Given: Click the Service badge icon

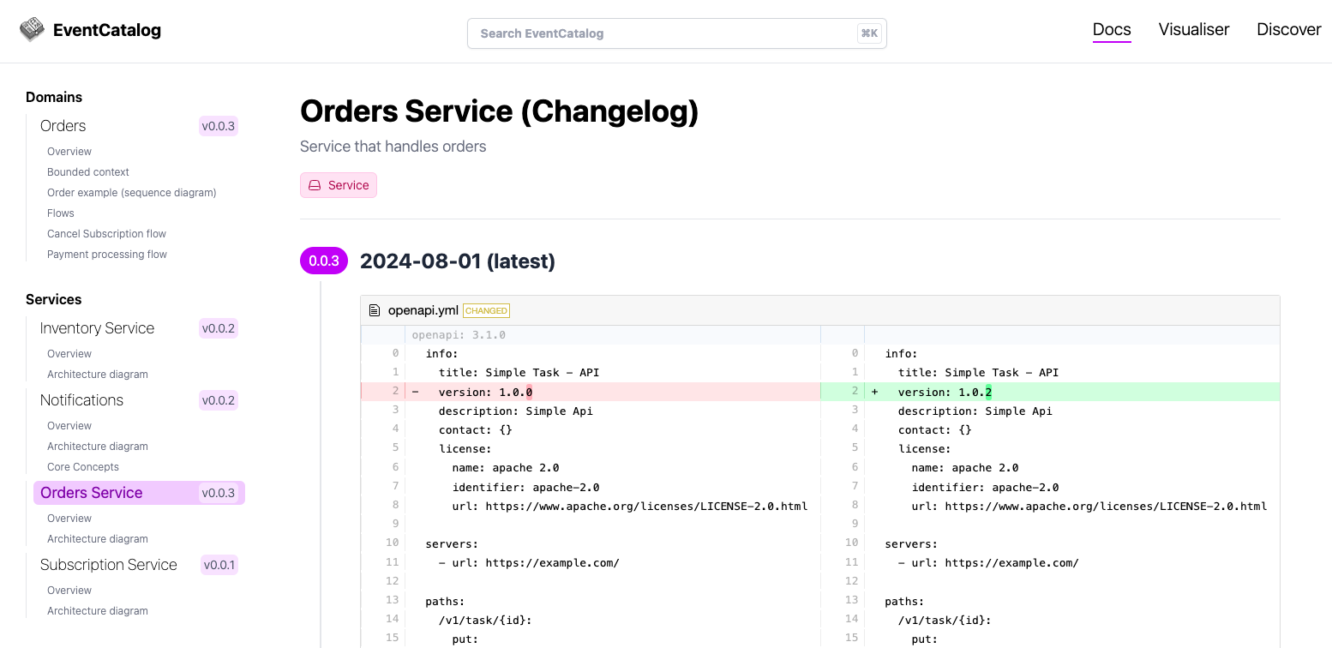Looking at the screenshot, I should coord(315,185).
